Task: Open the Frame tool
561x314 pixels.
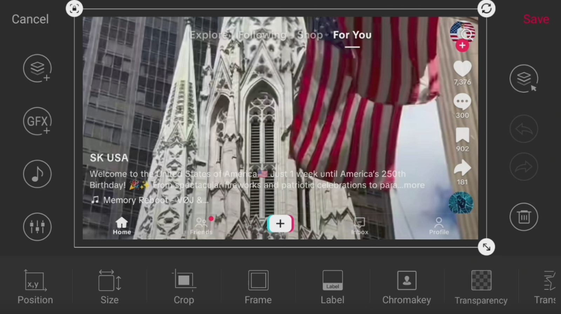Action: (258, 287)
